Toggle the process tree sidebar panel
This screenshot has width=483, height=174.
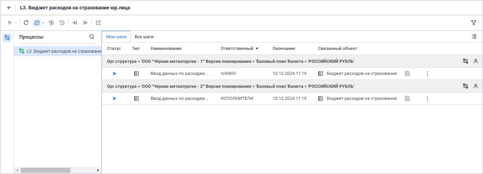[x=7, y=37]
